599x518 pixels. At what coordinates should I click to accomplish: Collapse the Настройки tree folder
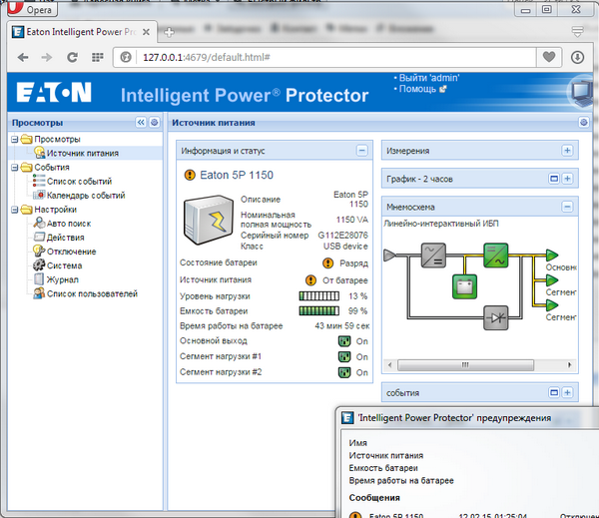click(15, 210)
